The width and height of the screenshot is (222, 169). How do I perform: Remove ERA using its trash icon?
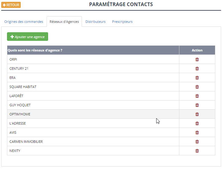pos(197,78)
